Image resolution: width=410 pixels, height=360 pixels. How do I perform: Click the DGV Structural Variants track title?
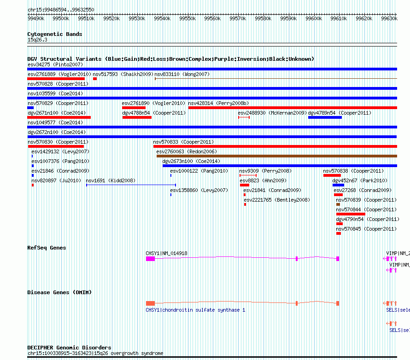tap(171, 59)
